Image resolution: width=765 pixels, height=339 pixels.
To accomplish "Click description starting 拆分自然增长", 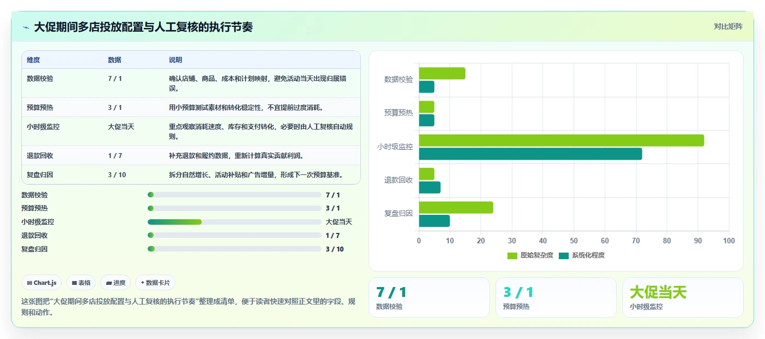I will click(x=256, y=174).
